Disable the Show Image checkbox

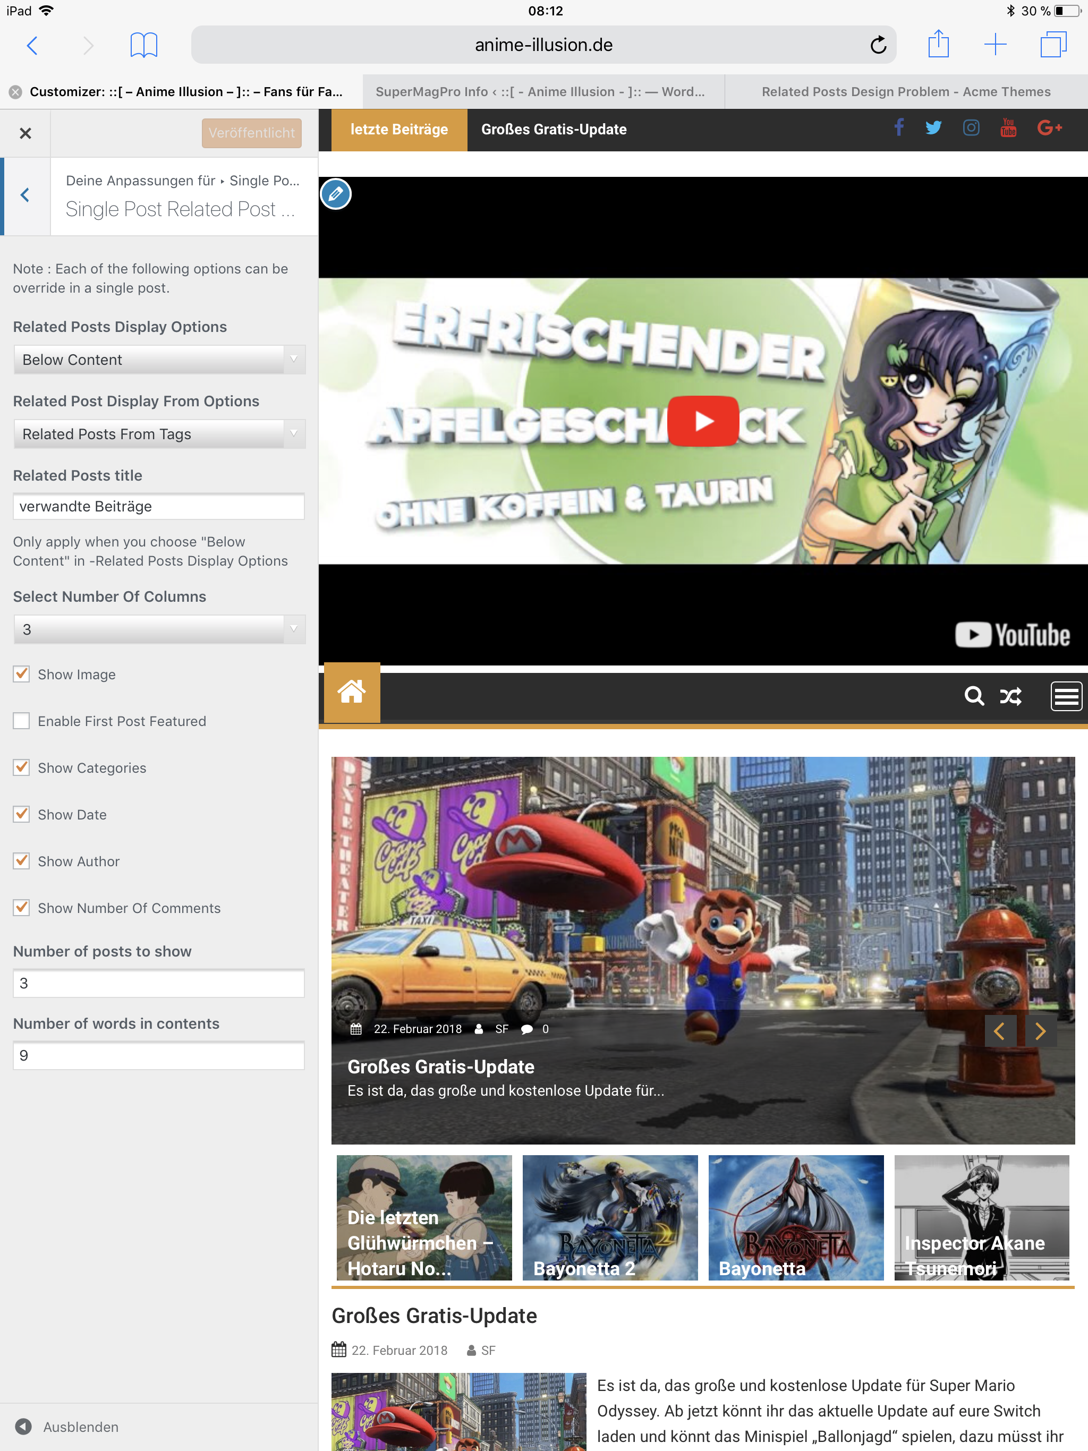pos(22,675)
